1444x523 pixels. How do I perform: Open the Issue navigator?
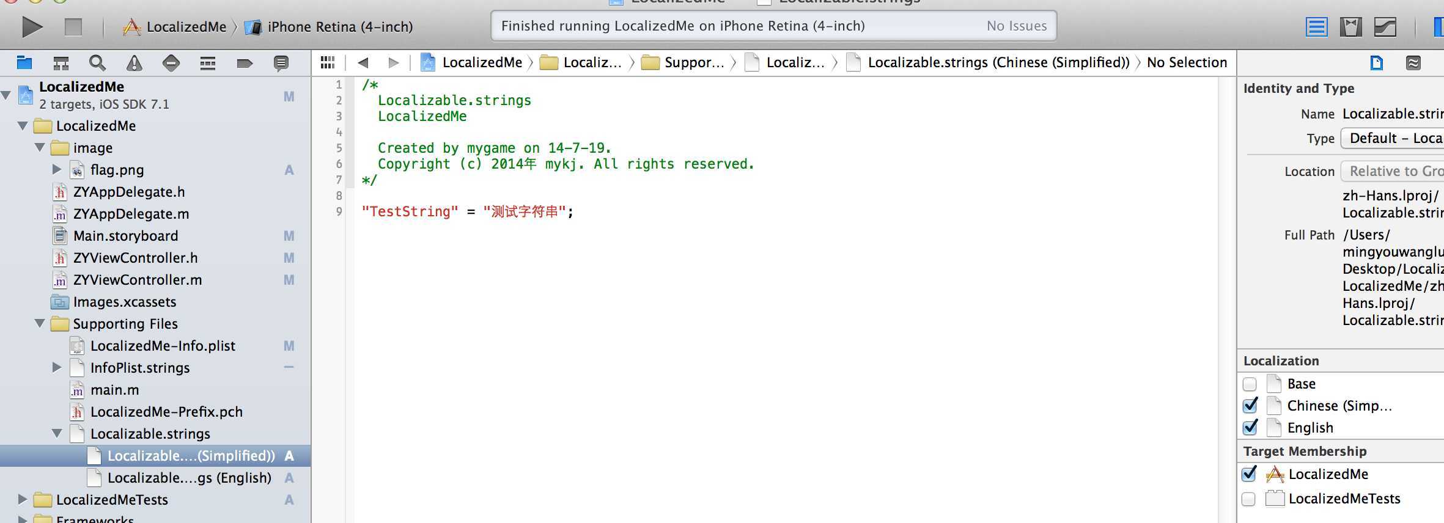(134, 62)
